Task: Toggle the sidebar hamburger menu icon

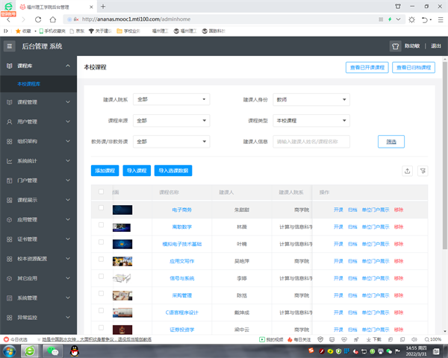Action: click(10, 46)
